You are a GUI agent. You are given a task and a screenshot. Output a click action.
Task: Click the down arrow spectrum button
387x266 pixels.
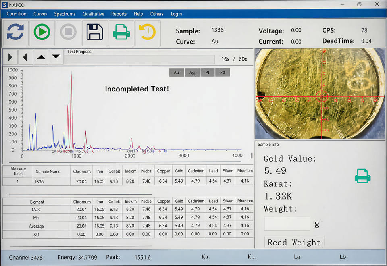click(x=56, y=58)
